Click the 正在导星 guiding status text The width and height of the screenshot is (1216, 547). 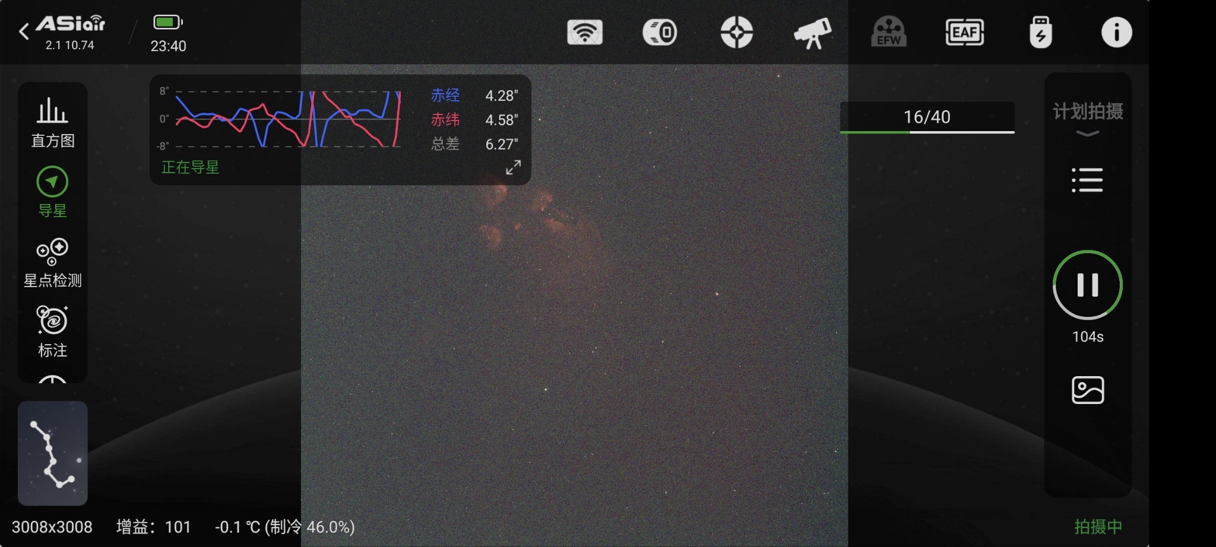(190, 167)
